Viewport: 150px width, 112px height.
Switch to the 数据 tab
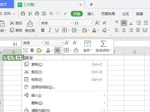pos(140,14)
